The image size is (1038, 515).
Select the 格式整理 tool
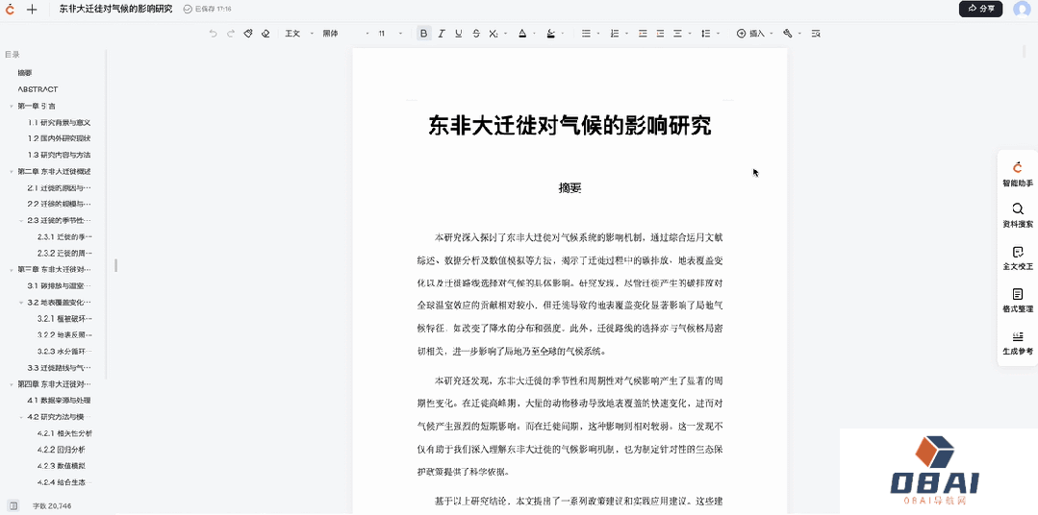point(1017,300)
